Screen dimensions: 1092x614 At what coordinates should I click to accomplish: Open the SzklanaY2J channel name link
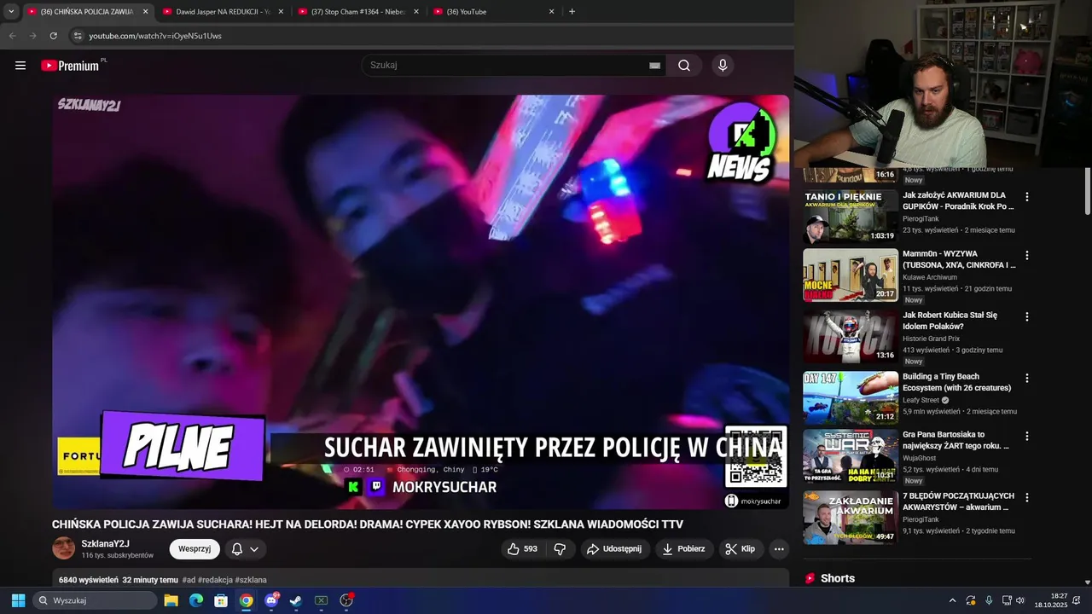tap(106, 544)
